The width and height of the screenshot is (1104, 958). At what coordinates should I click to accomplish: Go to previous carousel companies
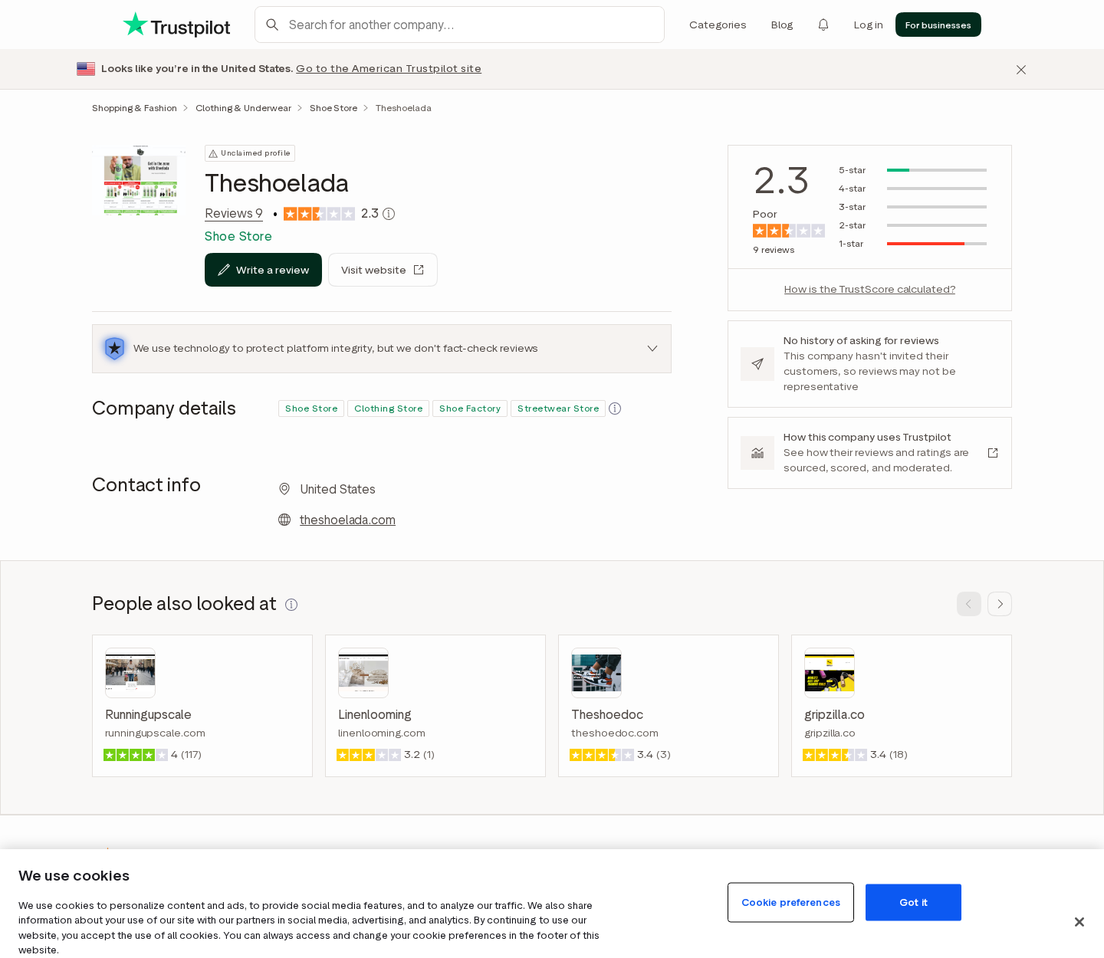(x=969, y=604)
